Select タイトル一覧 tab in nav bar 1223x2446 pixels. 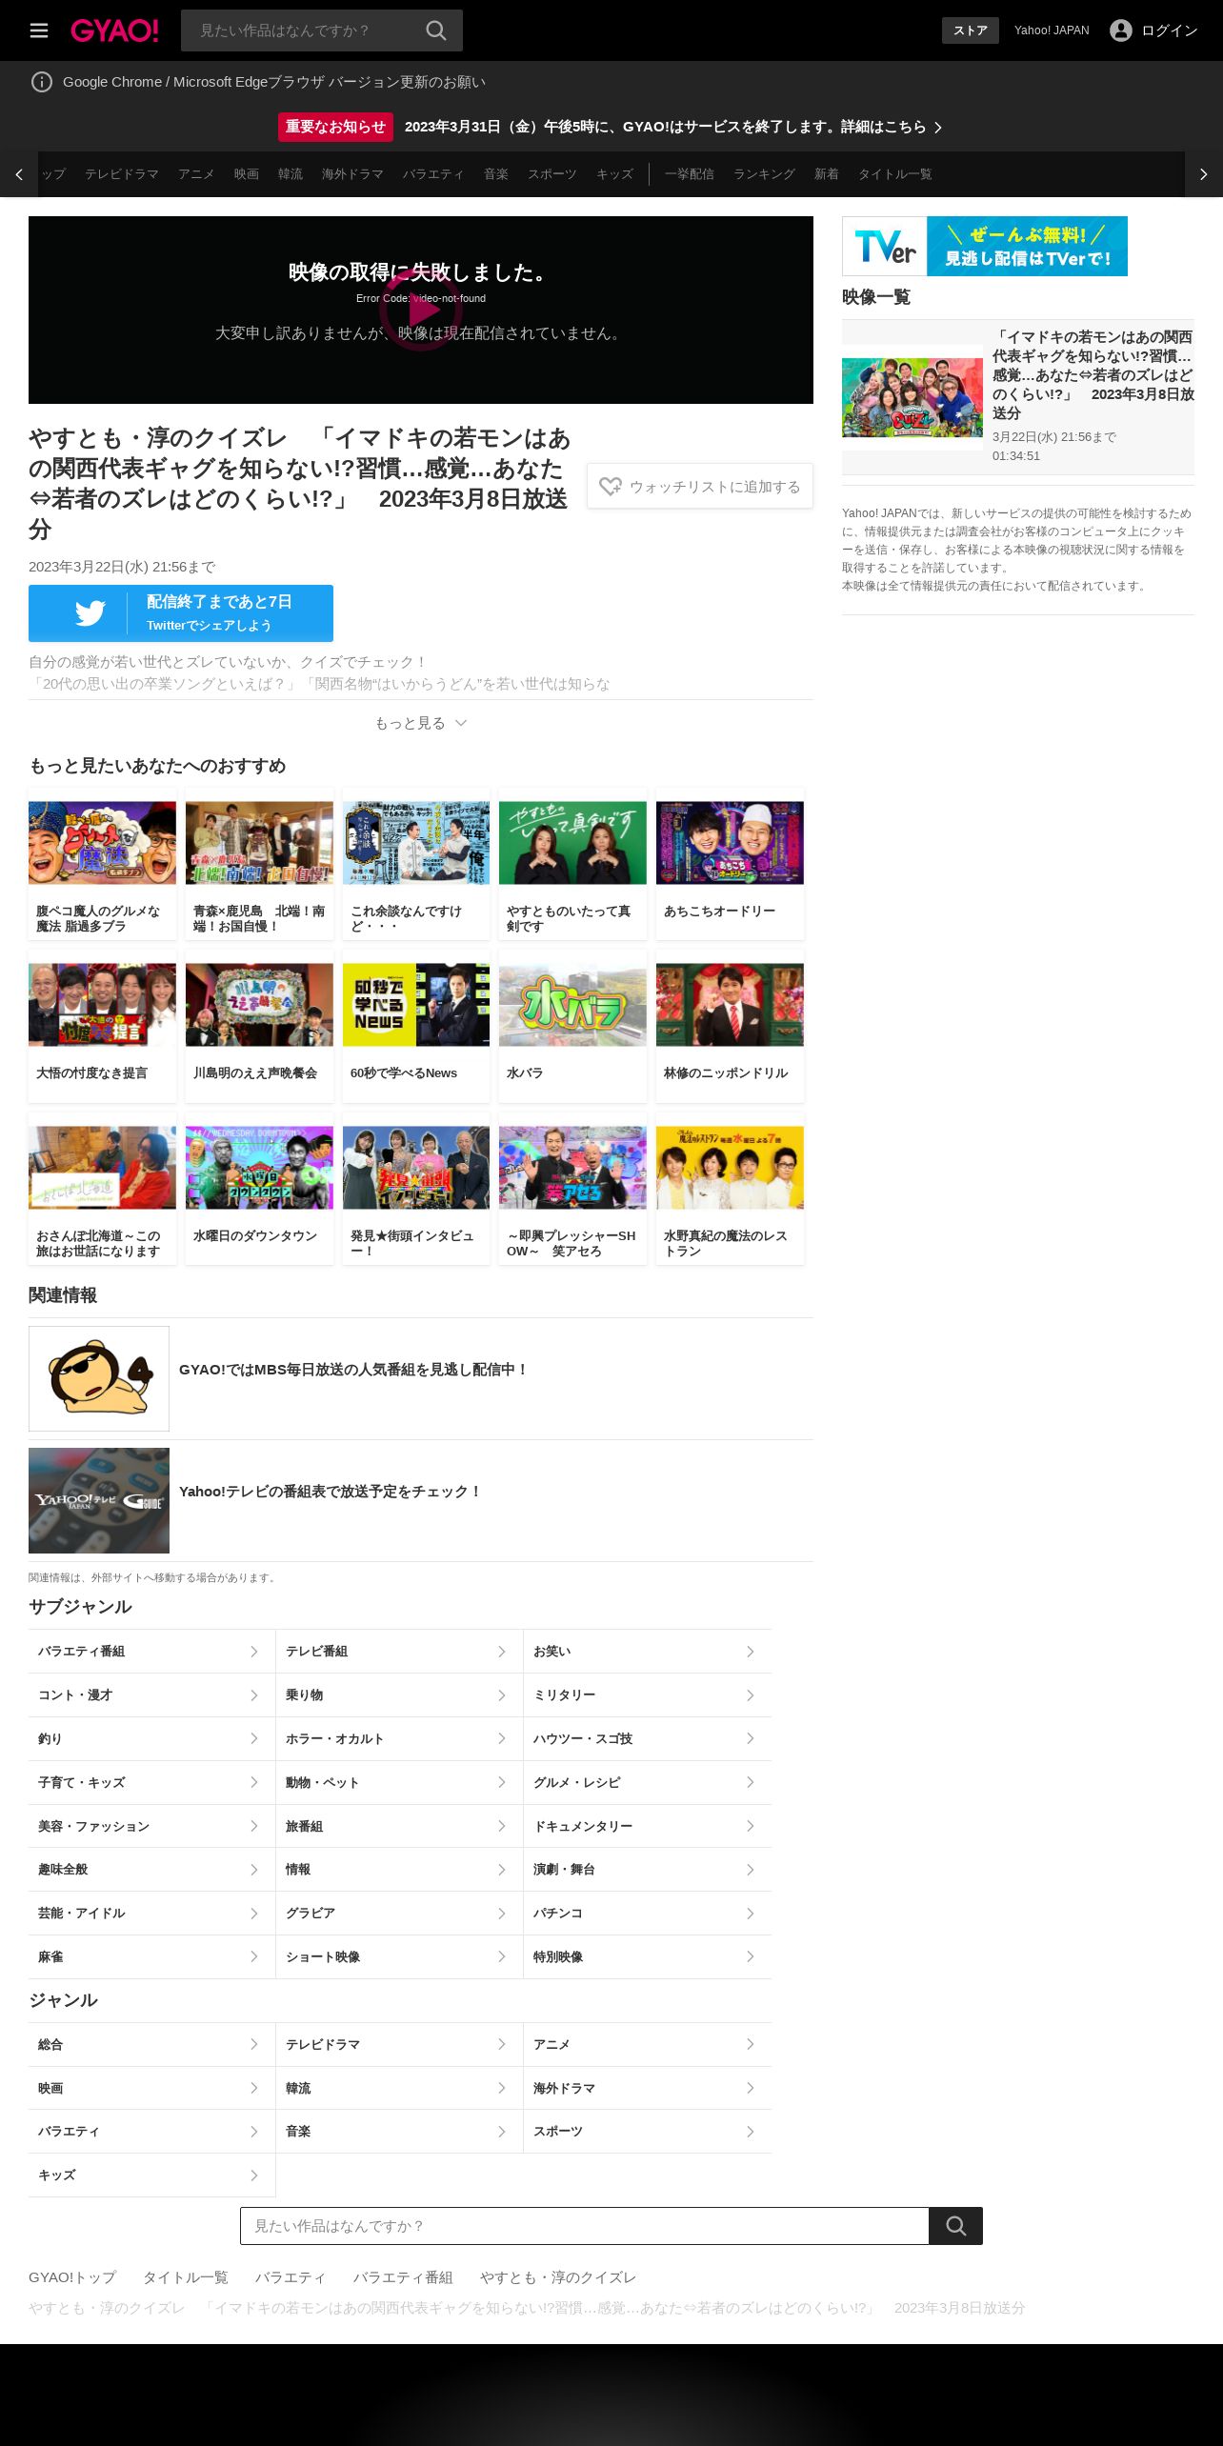895,174
